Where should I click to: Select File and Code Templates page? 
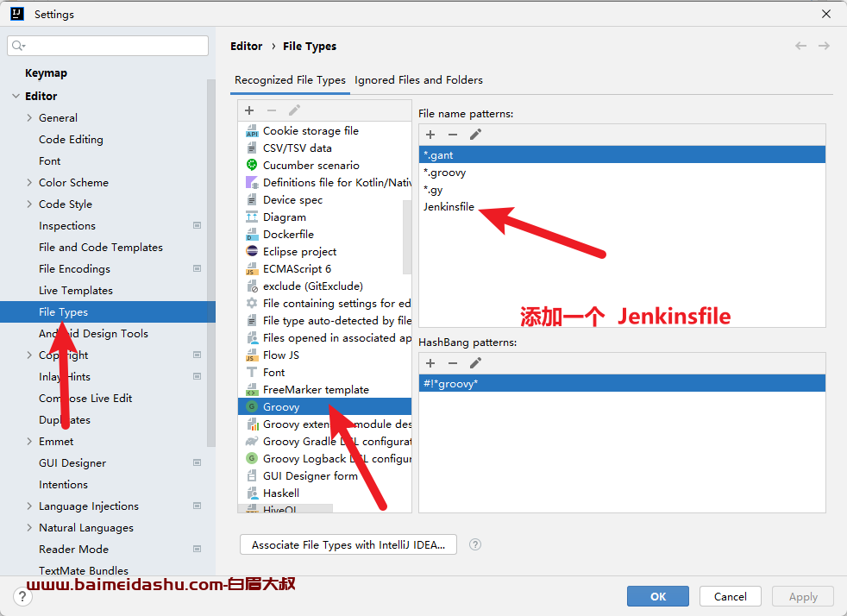click(100, 247)
